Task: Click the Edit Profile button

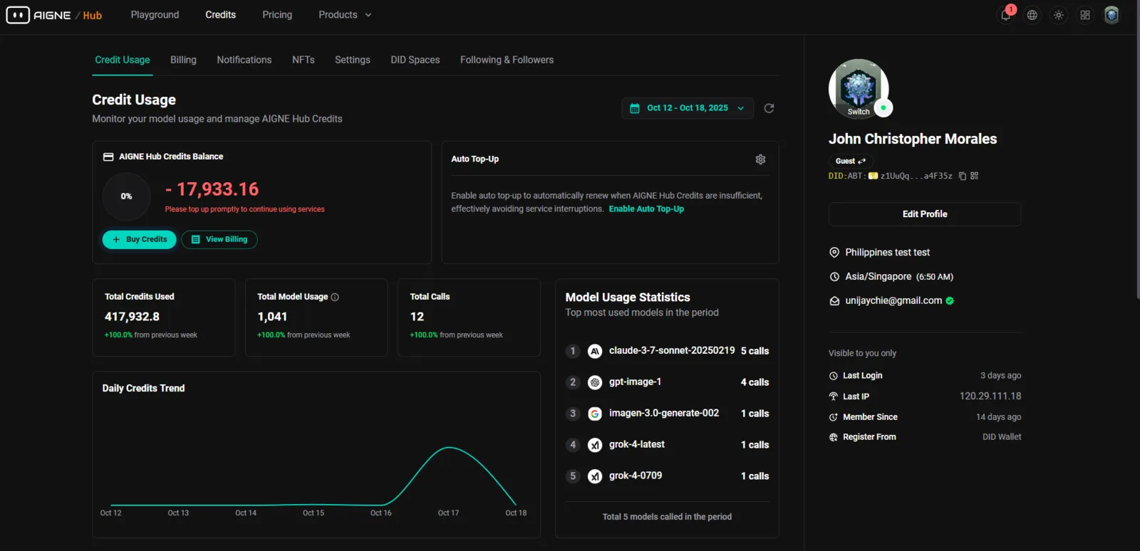Action: pyautogui.click(x=925, y=214)
